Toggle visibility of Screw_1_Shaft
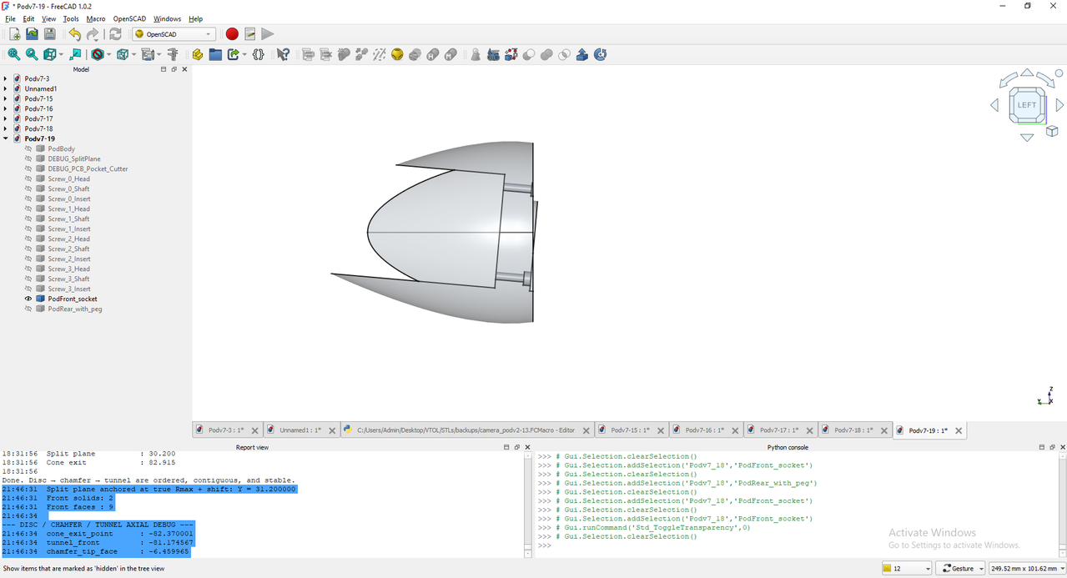Image resolution: width=1067 pixels, height=578 pixels. (x=28, y=219)
